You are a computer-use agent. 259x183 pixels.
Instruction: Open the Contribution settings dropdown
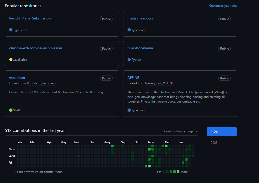click(178, 131)
